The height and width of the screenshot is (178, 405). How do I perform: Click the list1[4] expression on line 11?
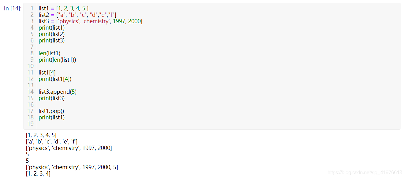coord(47,73)
